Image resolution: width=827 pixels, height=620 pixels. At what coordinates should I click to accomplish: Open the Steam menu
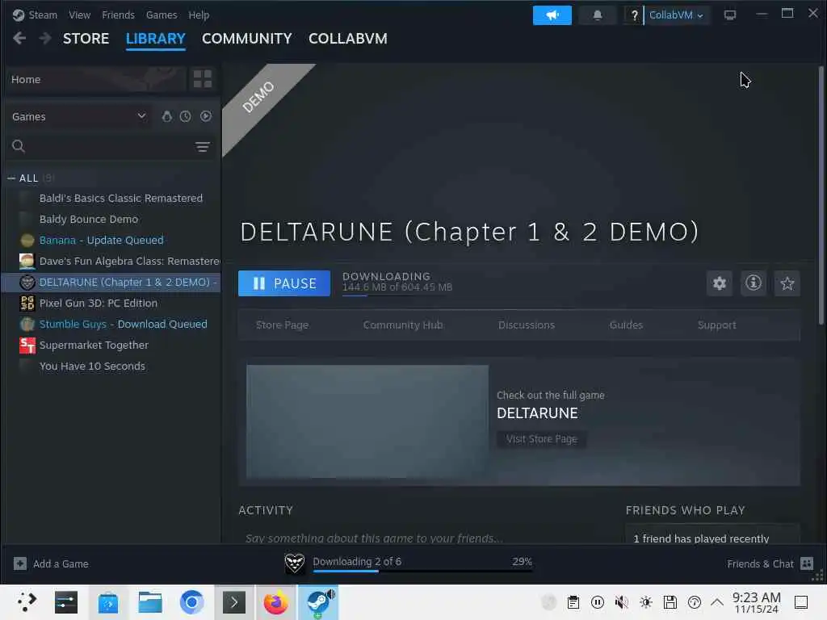click(x=43, y=15)
